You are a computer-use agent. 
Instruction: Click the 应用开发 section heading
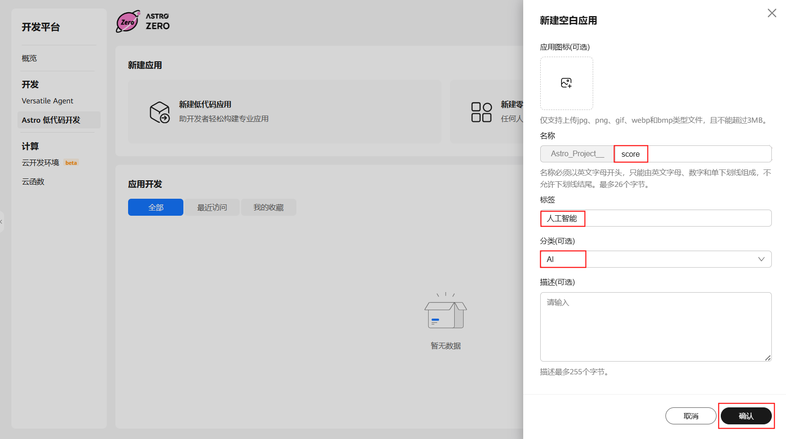point(145,184)
